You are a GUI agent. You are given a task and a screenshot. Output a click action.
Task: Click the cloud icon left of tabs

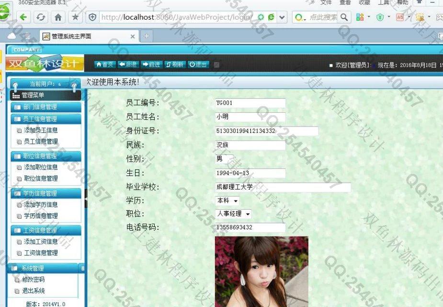[12, 36]
